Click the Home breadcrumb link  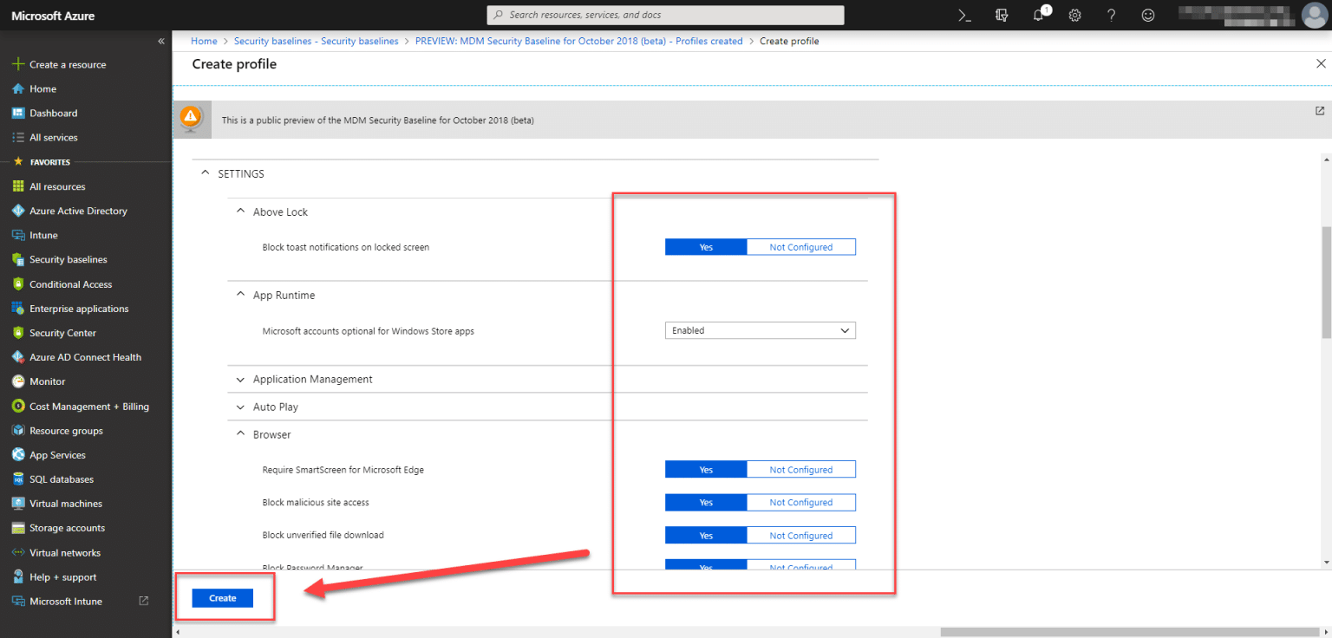coord(204,41)
